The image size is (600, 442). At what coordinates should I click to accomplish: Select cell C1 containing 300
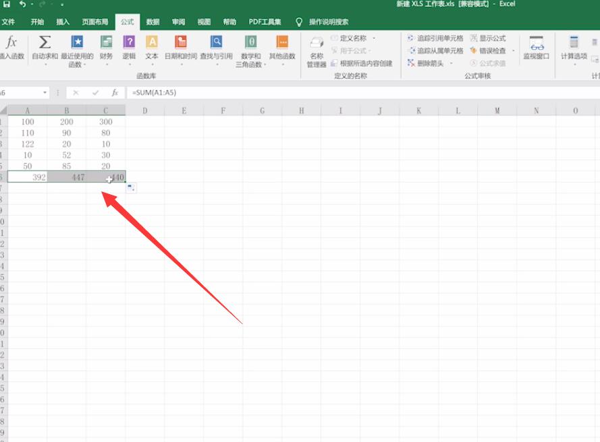pos(105,121)
